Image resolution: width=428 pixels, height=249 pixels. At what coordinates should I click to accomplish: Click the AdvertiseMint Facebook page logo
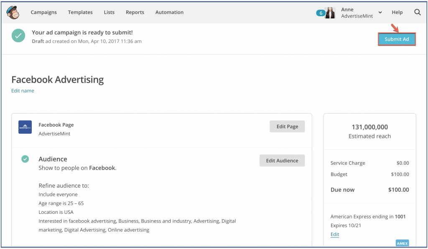tap(25, 127)
